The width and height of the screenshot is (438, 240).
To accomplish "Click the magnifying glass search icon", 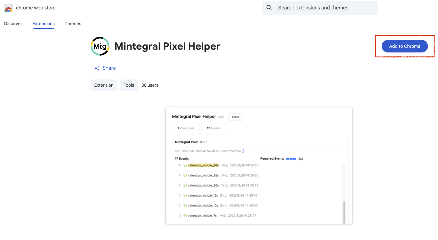I will coord(269,8).
